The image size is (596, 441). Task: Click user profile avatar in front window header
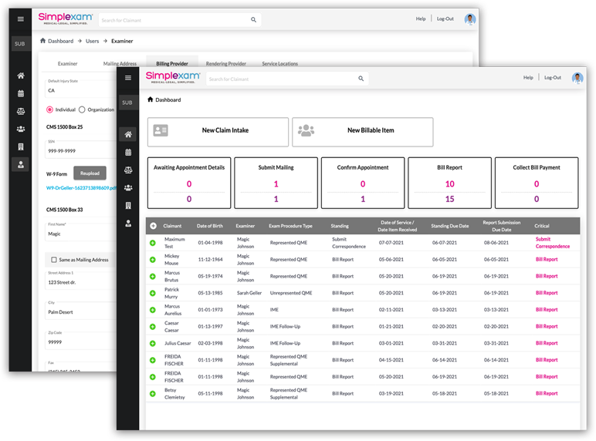(x=577, y=78)
